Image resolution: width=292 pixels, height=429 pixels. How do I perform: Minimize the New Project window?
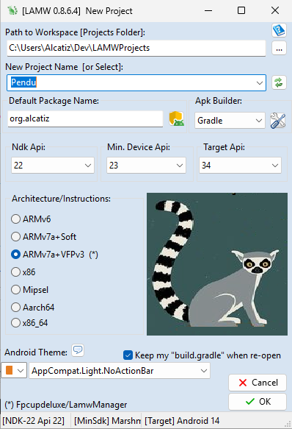(x=208, y=11)
